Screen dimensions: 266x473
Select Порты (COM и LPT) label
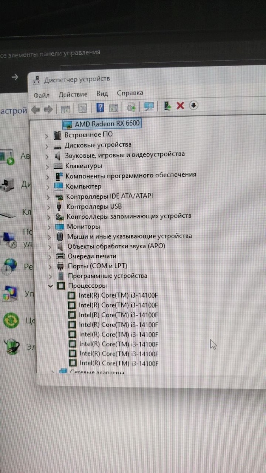[x=98, y=266]
